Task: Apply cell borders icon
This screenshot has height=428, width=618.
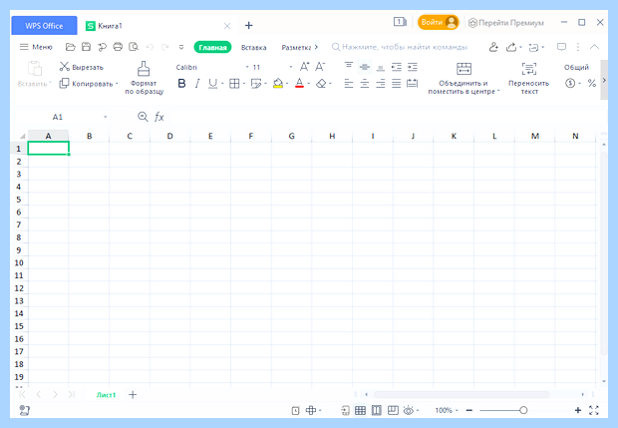Action: click(234, 83)
